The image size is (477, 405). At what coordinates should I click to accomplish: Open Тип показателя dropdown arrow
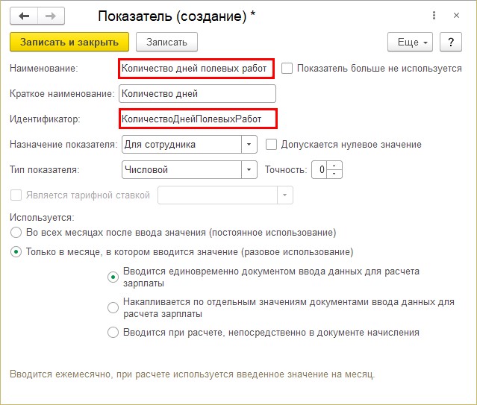point(249,169)
